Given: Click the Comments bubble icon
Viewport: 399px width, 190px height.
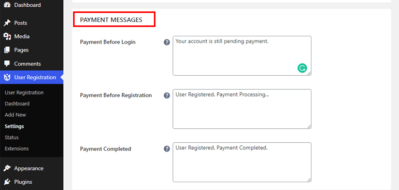Looking at the screenshot, I should tap(7, 64).
